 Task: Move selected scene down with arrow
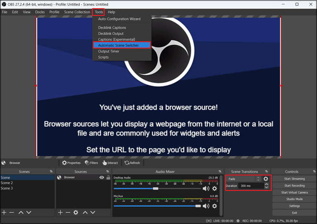pyautogui.click(x=29, y=212)
